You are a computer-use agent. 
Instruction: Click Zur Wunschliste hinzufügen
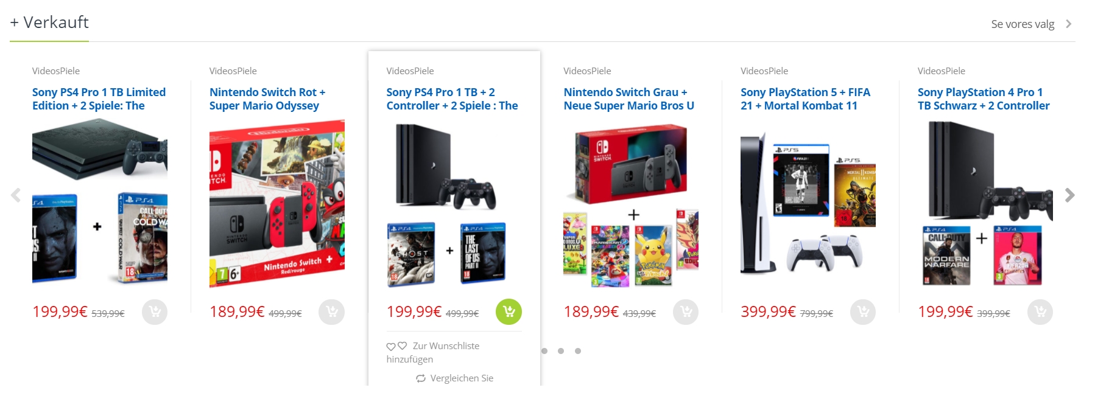pyautogui.click(x=433, y=352)
